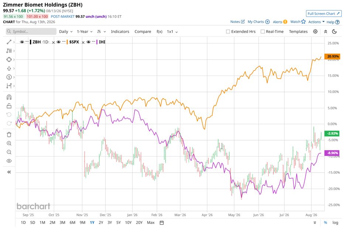Viewport: 347px width, 228px height.
Task: Toggle the lock drawings icon
Action: (x=9, y=106)
